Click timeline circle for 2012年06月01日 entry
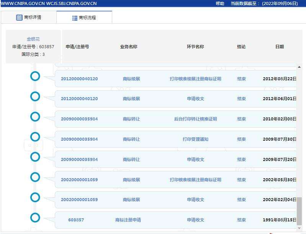Screen dimensions: 306x234 [35, 96]
